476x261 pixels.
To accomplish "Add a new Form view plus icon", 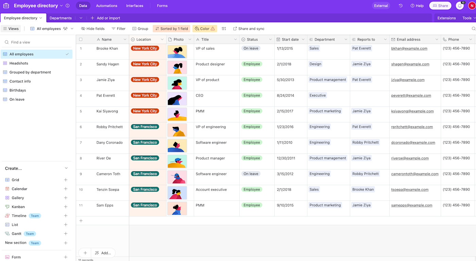I will pyautogui.click(x=66, y=257).
